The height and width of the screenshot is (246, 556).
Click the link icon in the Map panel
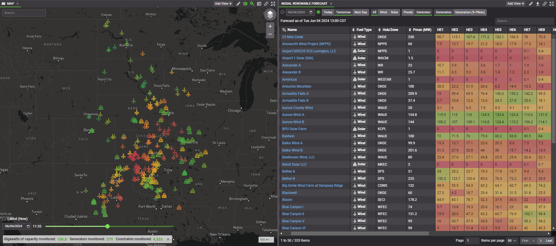(x=266, y=4)
